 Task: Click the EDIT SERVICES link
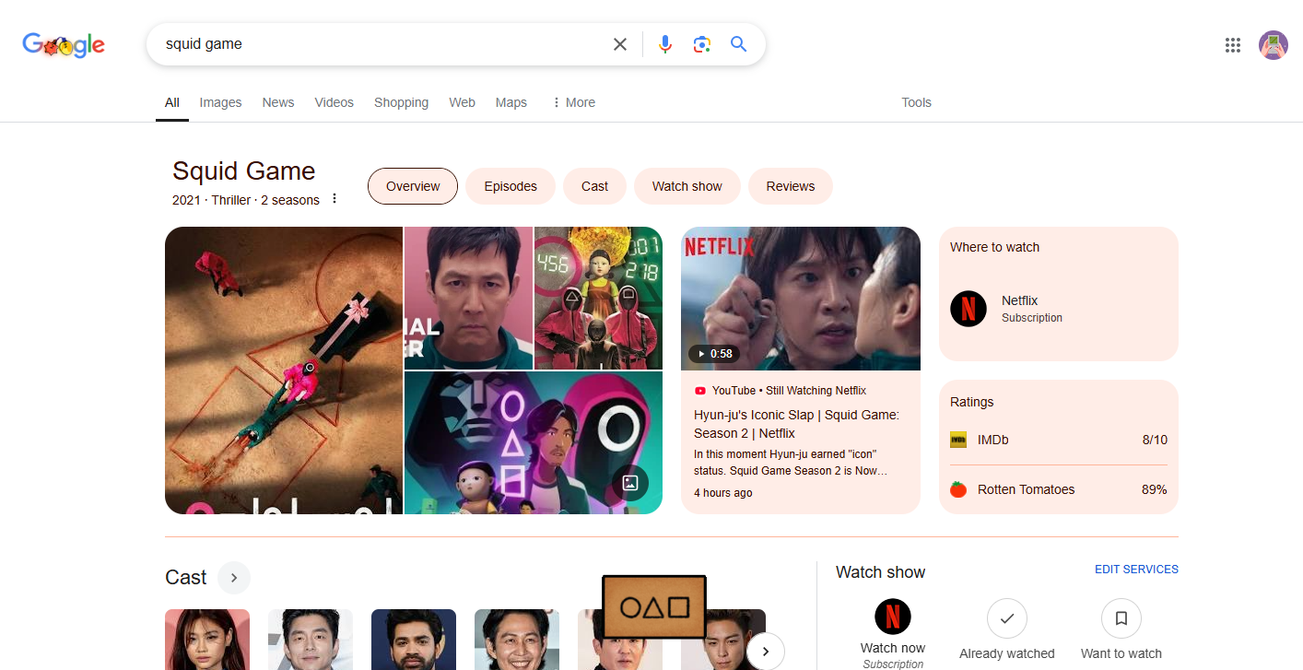(x=1136, y=570)
